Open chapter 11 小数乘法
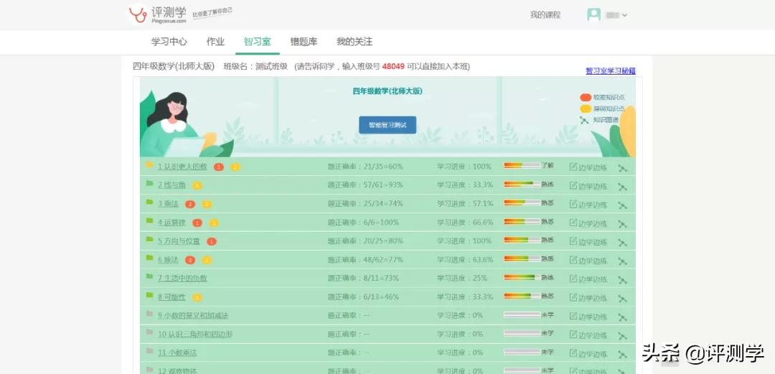The width and height of the screenshot is (775, 374). pyautogui.click(x=177, y=352)
